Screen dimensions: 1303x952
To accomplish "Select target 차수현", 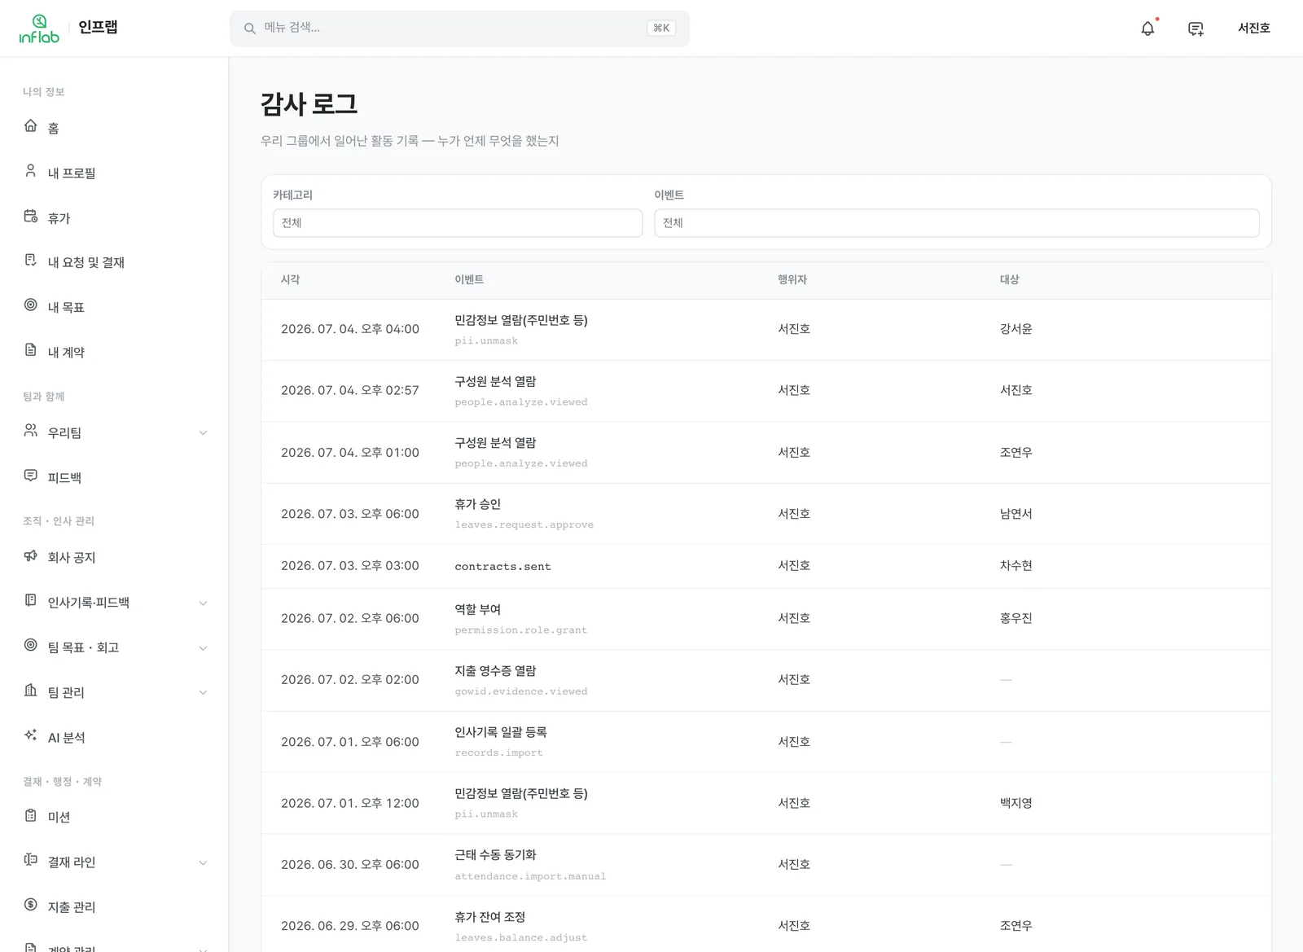I will (x=1016, y=565).
